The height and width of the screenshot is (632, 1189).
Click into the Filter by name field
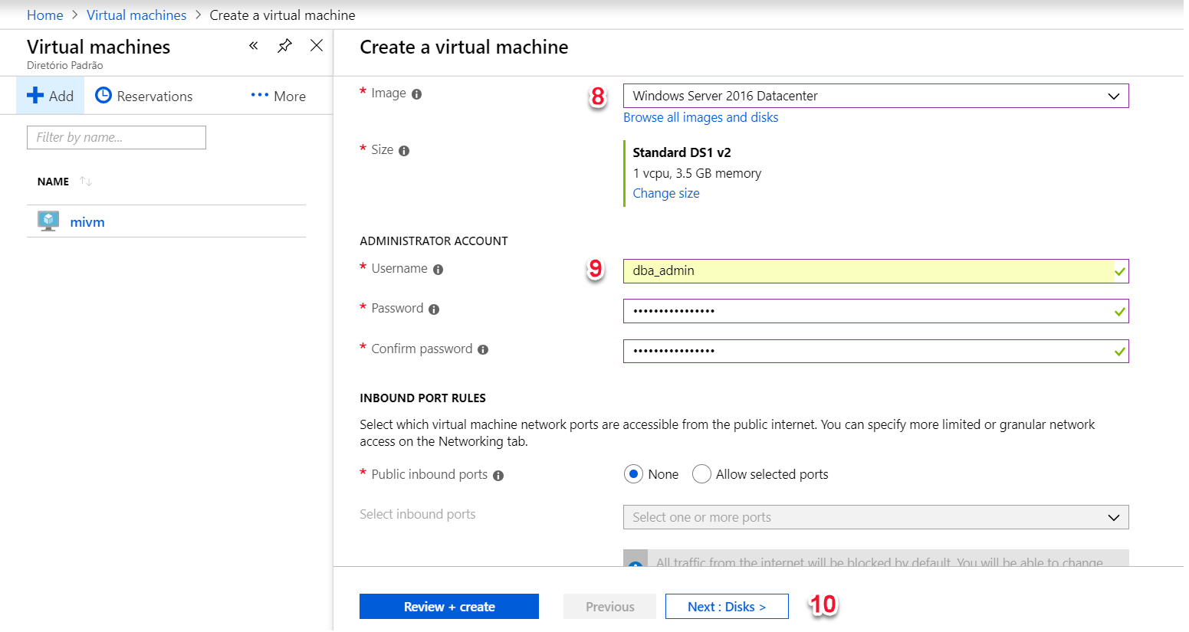pos(117,138)
